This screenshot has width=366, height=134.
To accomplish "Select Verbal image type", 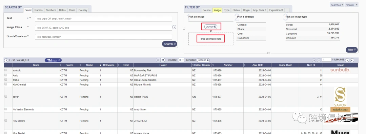I will pyautogui.click(x=312, y=25).
